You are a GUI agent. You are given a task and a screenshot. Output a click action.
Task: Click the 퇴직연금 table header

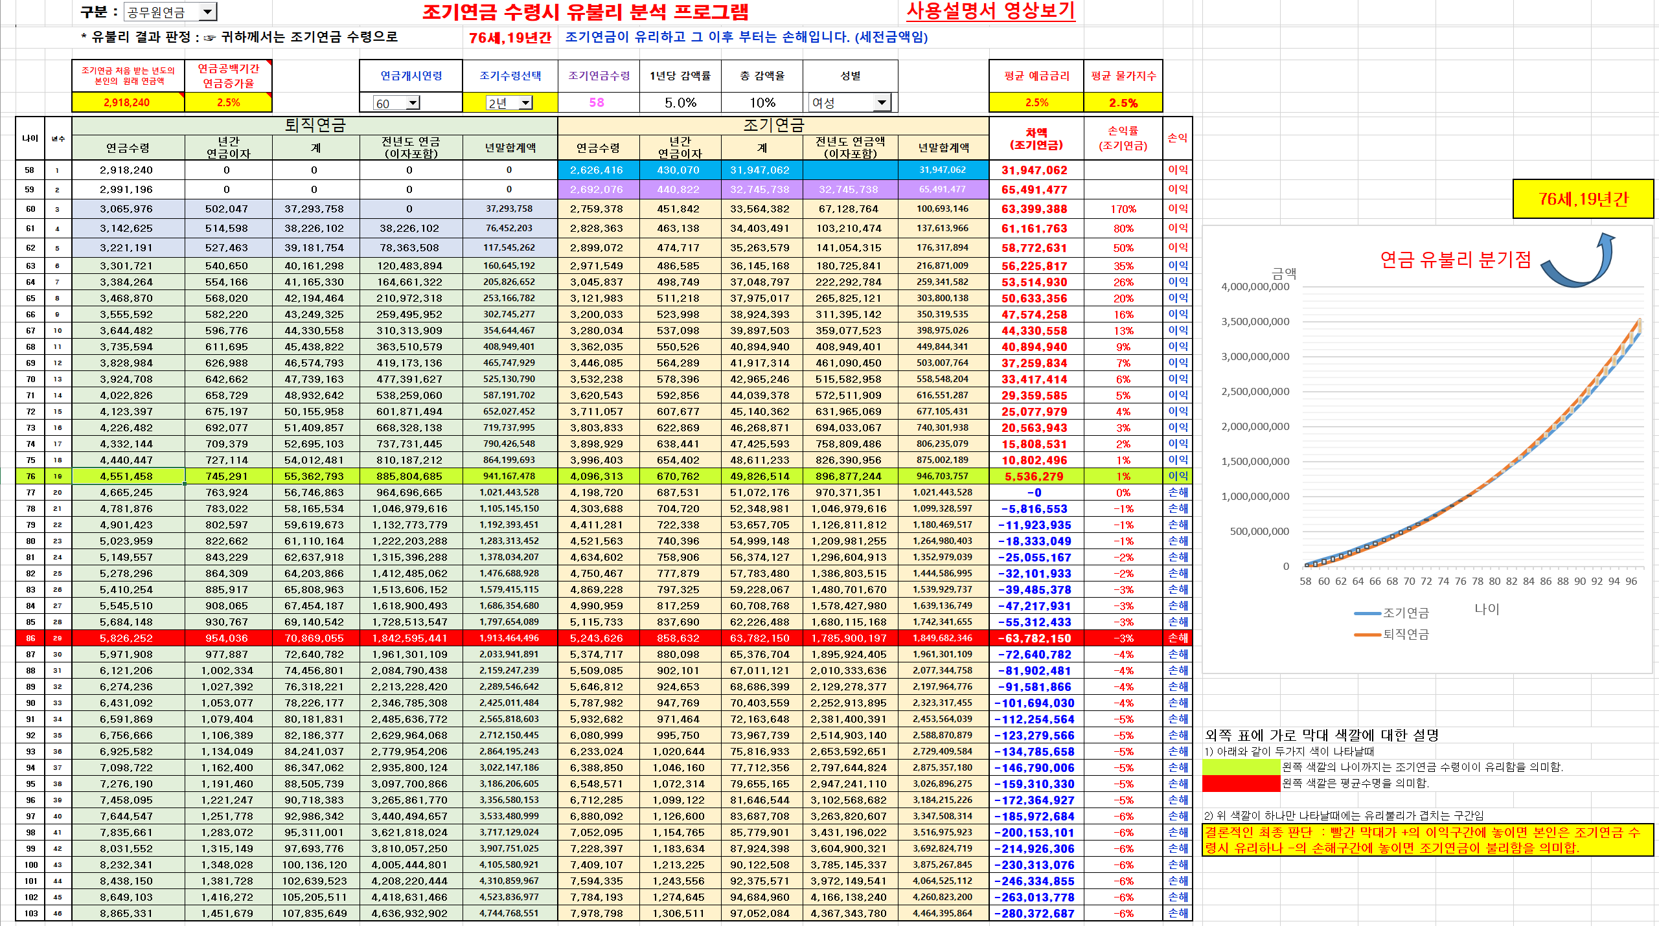point(315,125)
